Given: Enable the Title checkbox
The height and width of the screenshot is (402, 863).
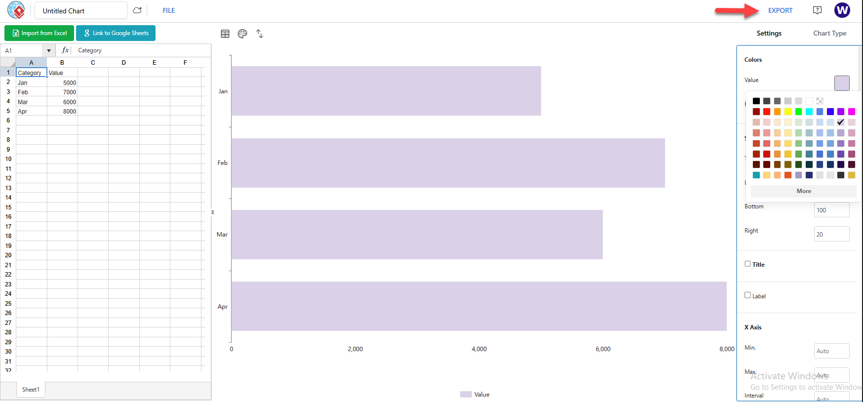Looking at the screenshot, I should point(747,264).
